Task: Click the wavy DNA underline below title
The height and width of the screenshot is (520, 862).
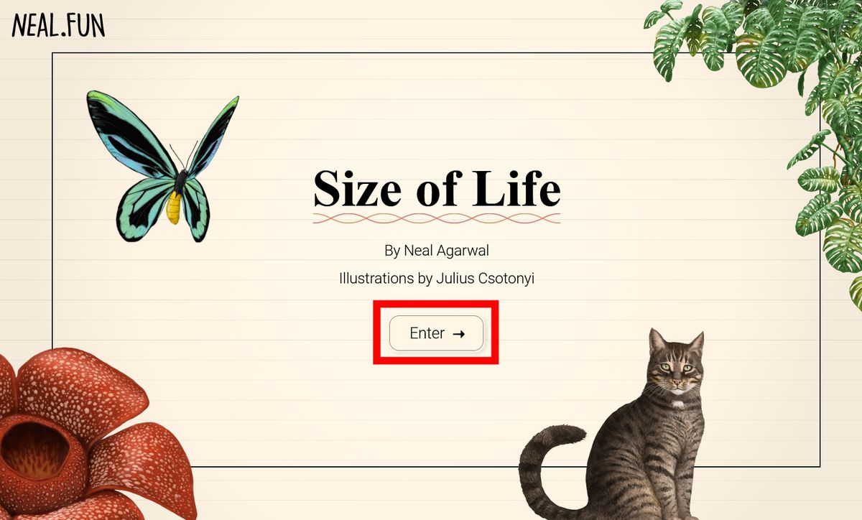Action: 437,218
